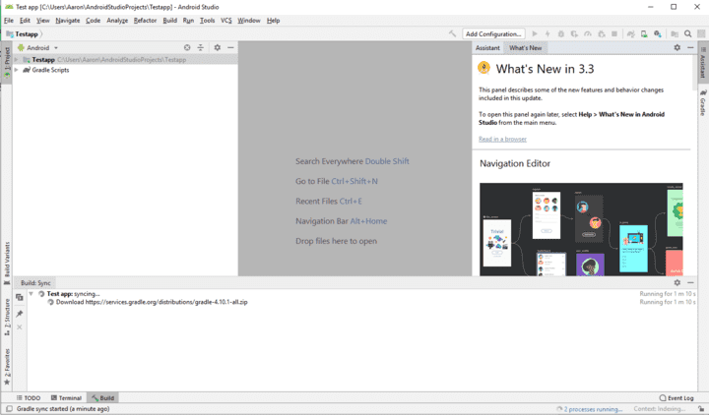This screenshot has height=415, width=709.
Task: Open Search Everywhere magnifier icon
Action: (688, 33)
